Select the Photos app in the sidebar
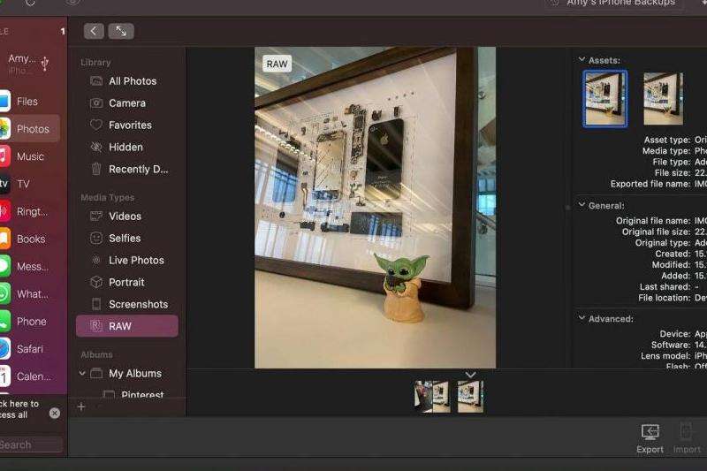707x471 pixels. click(x=29, y=129)
